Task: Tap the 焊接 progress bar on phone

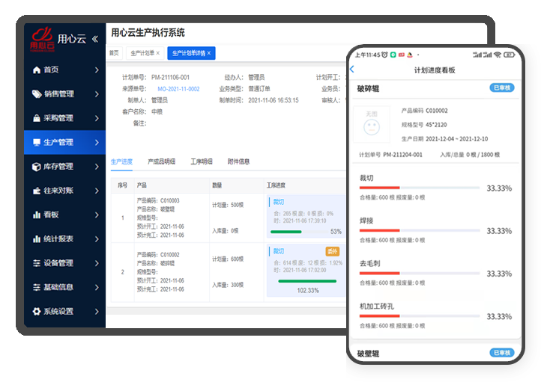Action: (x=419, y=230)
